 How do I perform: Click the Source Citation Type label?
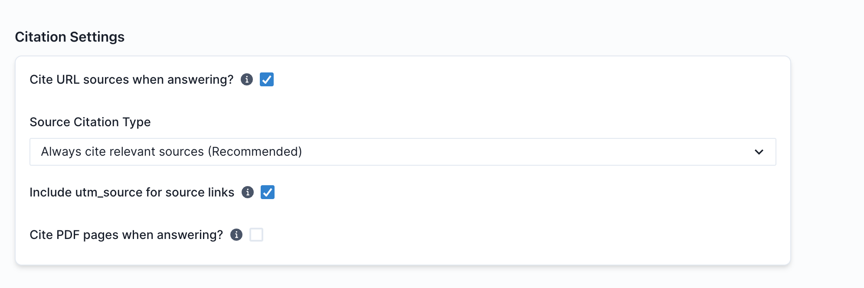(90, 122)
